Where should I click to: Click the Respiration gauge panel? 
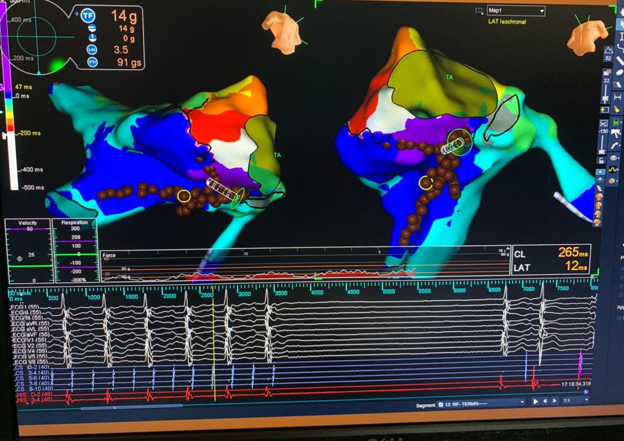(x=75, y=251)
